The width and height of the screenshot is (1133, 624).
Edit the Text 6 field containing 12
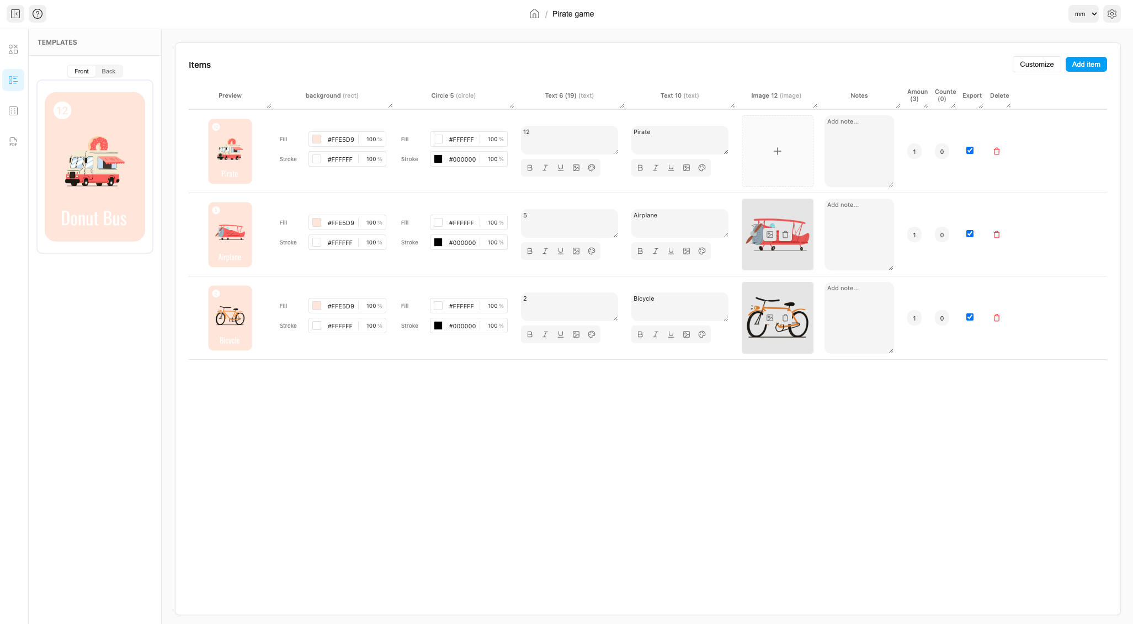(x=570, y=140)
